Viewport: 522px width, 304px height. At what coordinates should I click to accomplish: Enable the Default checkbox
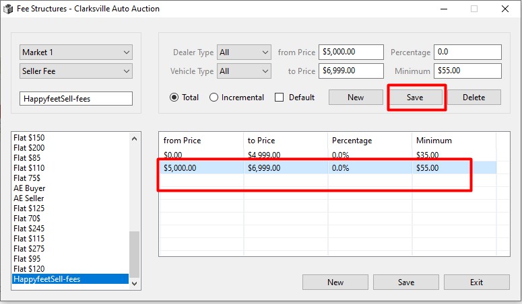[x=280, y=98]
